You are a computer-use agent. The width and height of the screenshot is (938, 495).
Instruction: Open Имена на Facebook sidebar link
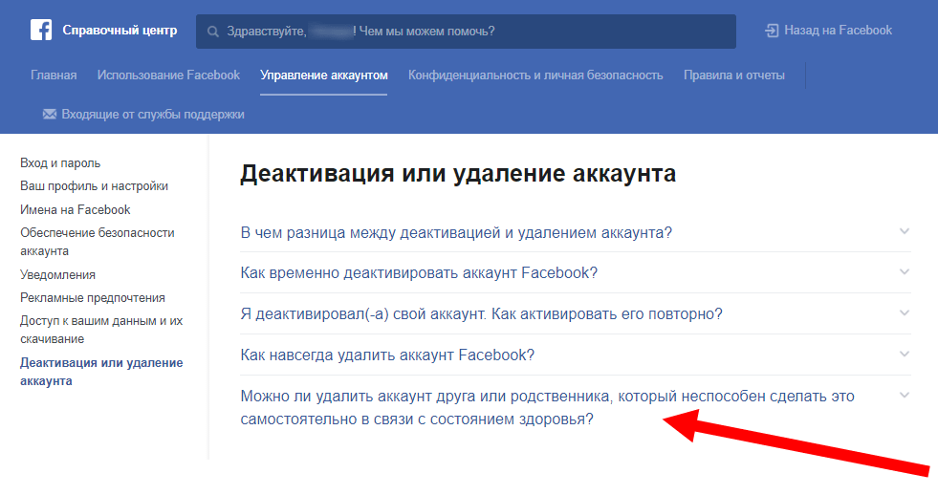point(76,209)
